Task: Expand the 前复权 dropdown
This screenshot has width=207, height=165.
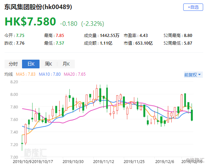Action: 193,75
